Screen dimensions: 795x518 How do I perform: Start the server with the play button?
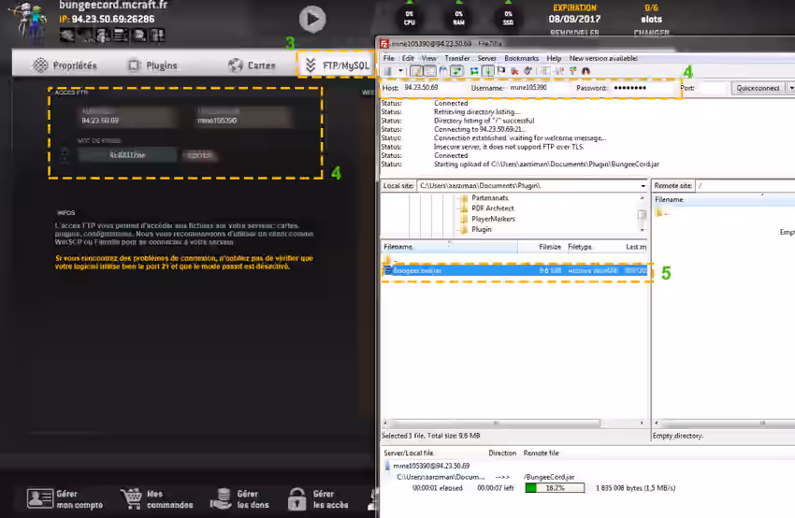click(311, 20)
